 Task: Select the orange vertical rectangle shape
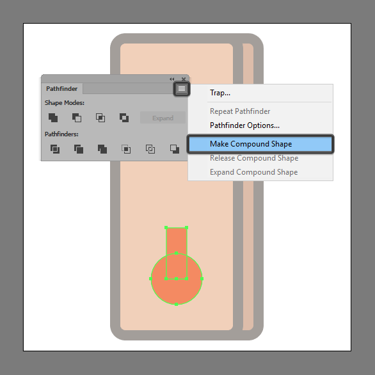pyautogui.click(x=176, y=241)
